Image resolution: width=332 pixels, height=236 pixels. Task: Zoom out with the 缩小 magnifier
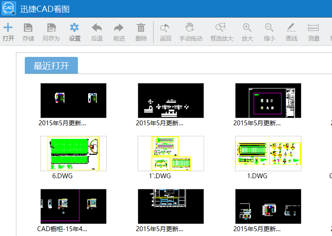269,27
